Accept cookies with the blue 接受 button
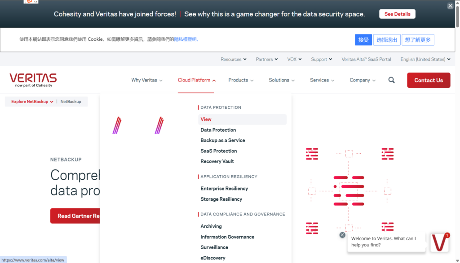Image resolution: width=460 pixels, height=263 pixels. tap(363, 40)
